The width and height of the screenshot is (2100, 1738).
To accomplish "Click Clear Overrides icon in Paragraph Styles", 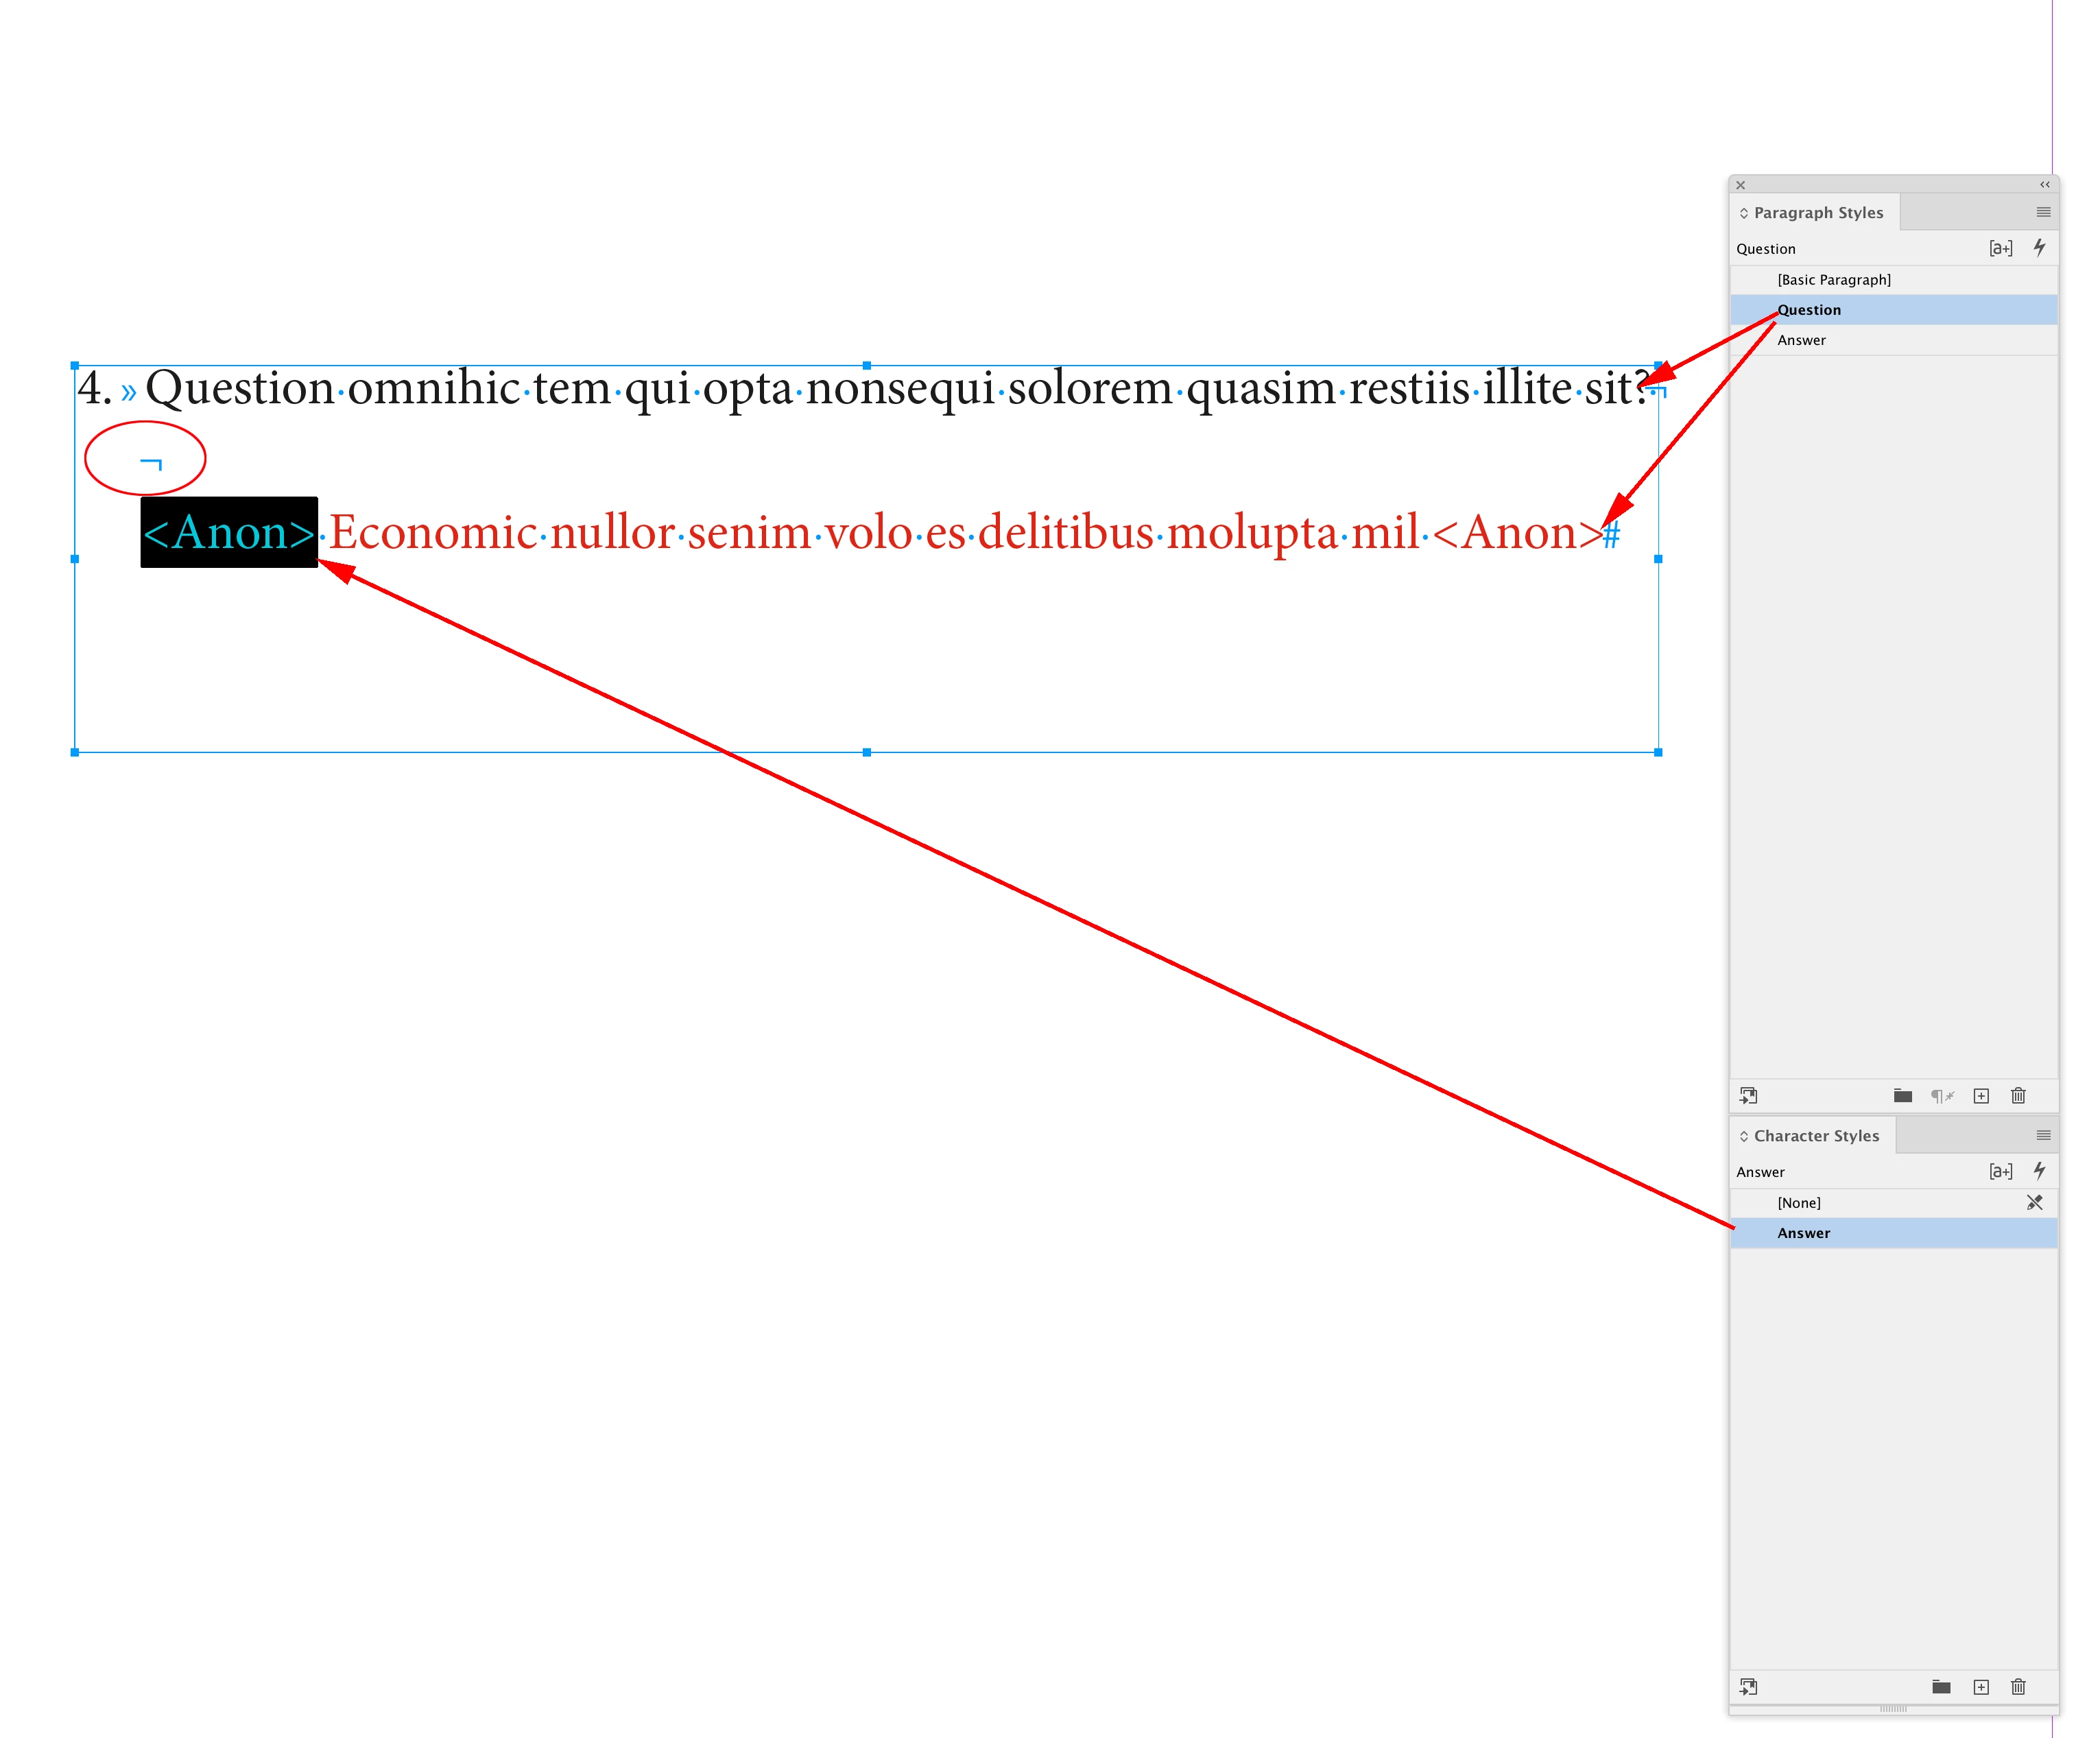I will pos(1941,1096).
